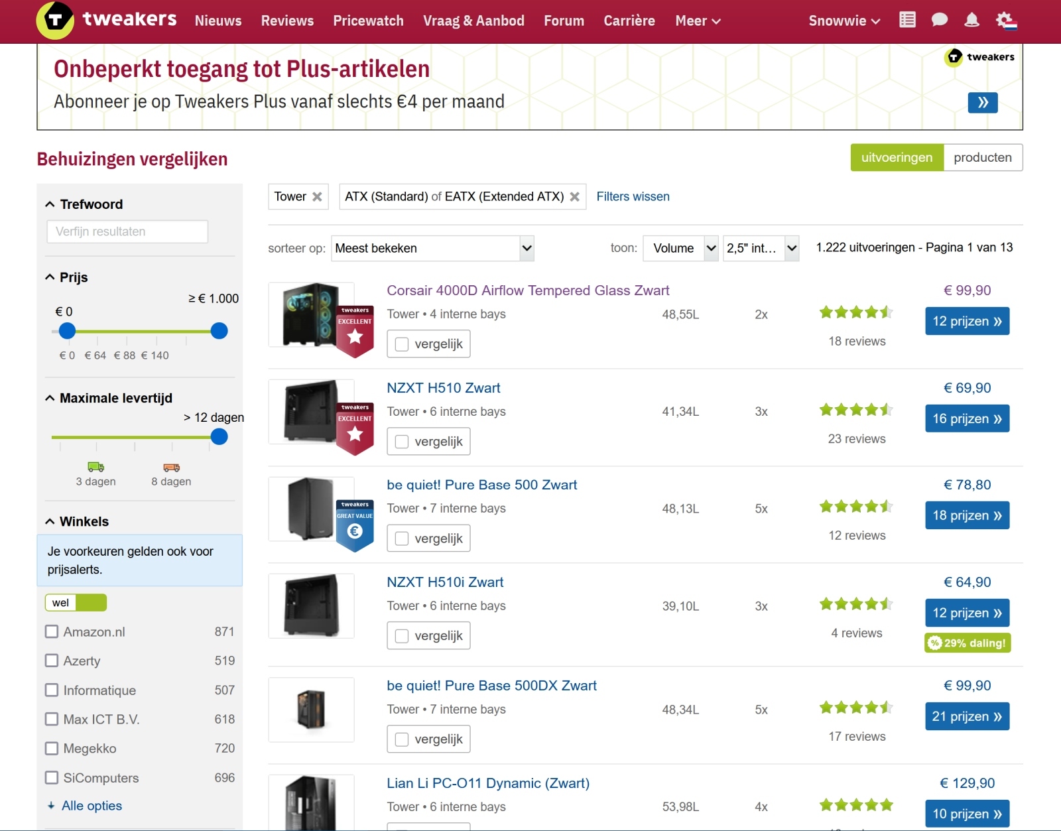The height and width of the screenshot is (831, 1061).
Task: Open Lian Li PC-O11 Dynamic (Zwart) link
Action: (488, 783)
